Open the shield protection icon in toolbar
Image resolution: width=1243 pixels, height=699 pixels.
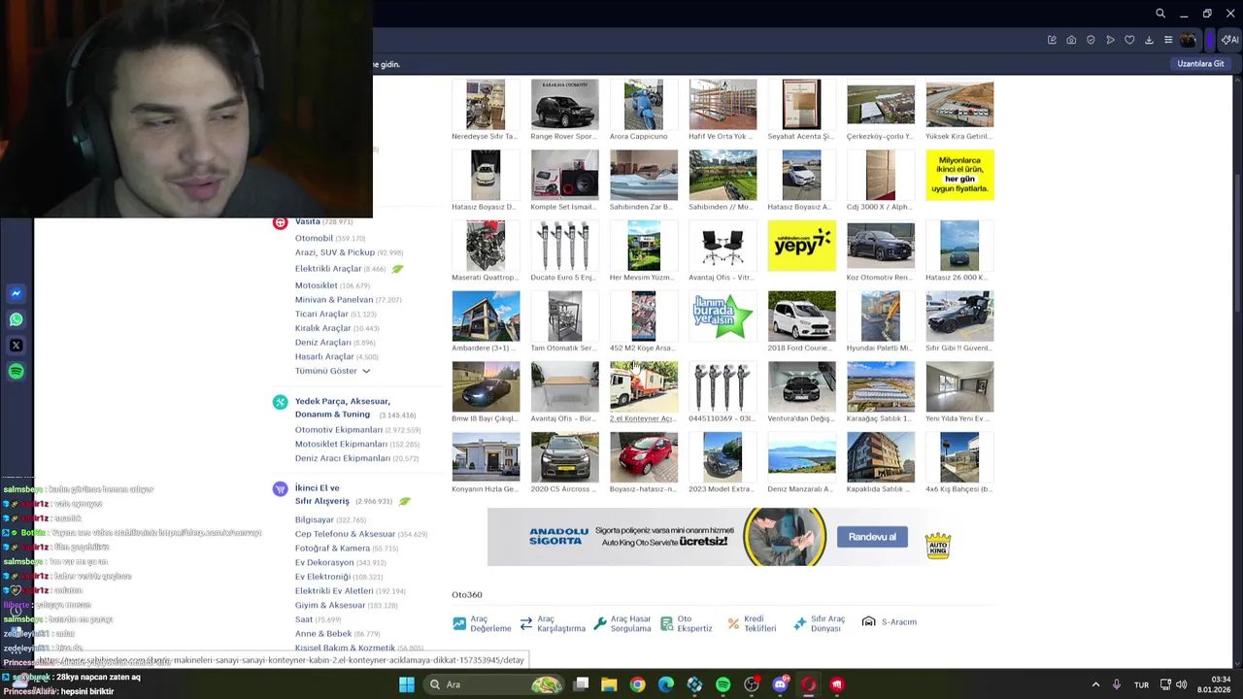coord(1091,40)
